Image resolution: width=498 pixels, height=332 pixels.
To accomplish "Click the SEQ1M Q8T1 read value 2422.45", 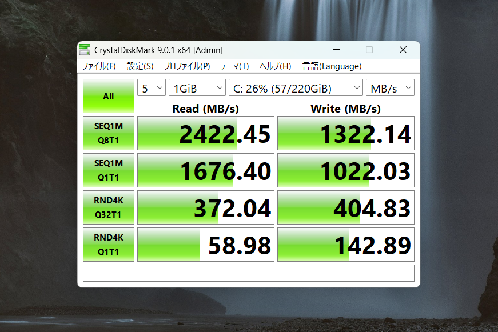I will point(206,133).
